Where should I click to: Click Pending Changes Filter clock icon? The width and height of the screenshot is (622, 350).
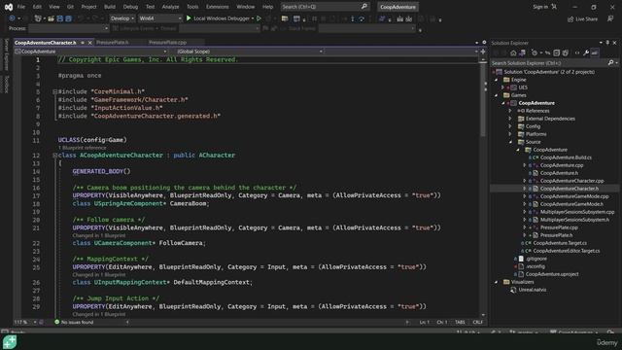(x=535, y=52)
